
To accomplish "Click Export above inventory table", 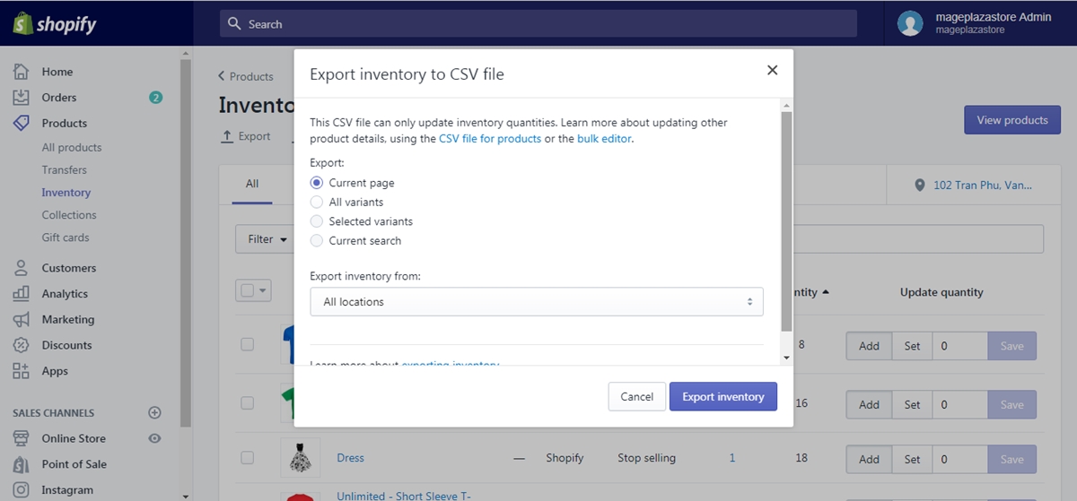I will [x=246, y=136].
